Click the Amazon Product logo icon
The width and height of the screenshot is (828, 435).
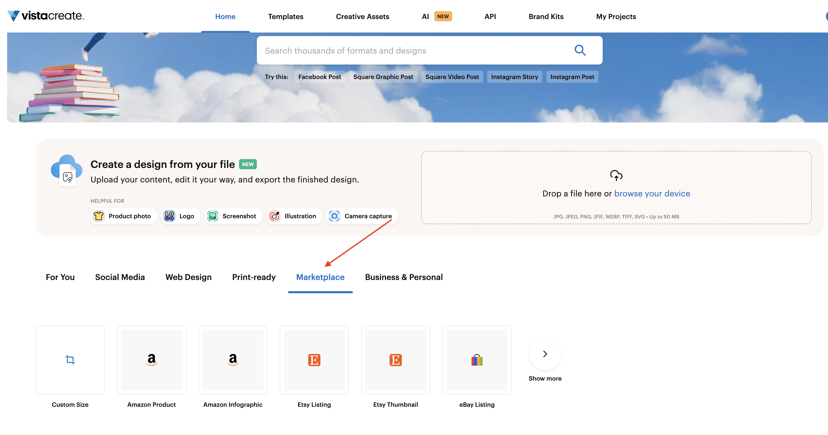[x=151, y=360]
